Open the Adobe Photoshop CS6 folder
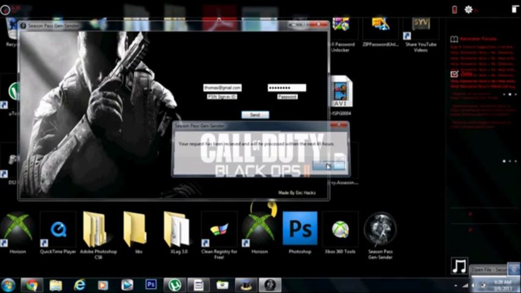 pyautogui.click(x=98, y=235)
